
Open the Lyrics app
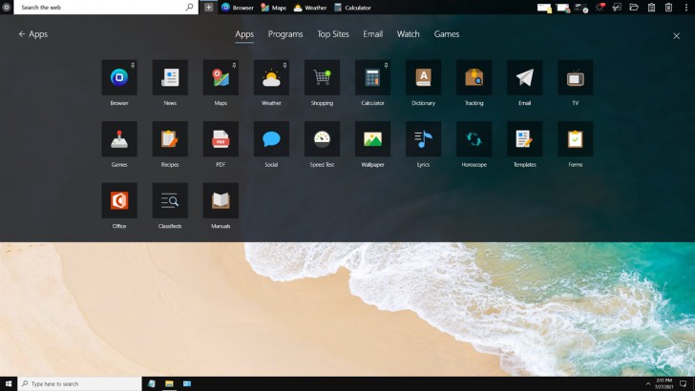click(x=423, y=139)
